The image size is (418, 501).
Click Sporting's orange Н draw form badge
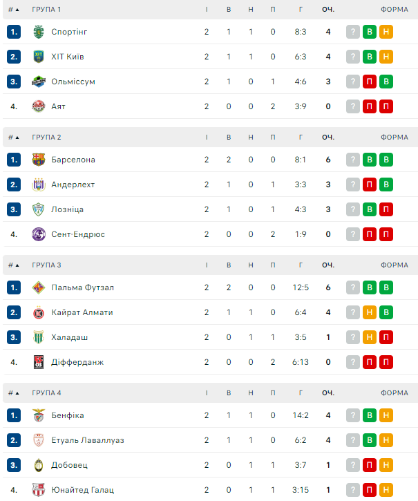[x=386, y=32]
